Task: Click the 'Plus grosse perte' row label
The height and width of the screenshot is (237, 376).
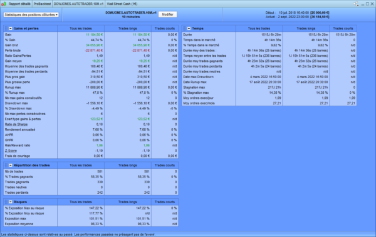Action: point(18,82)
